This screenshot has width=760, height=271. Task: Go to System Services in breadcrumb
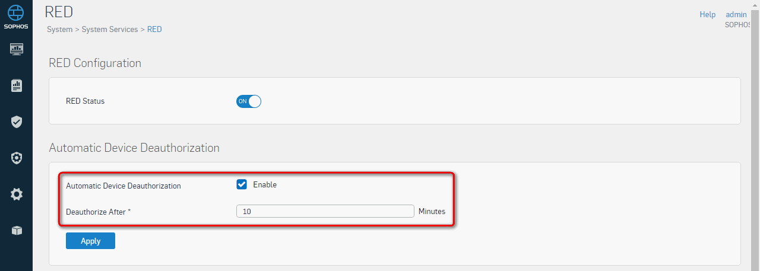click(x=110, y=29)
